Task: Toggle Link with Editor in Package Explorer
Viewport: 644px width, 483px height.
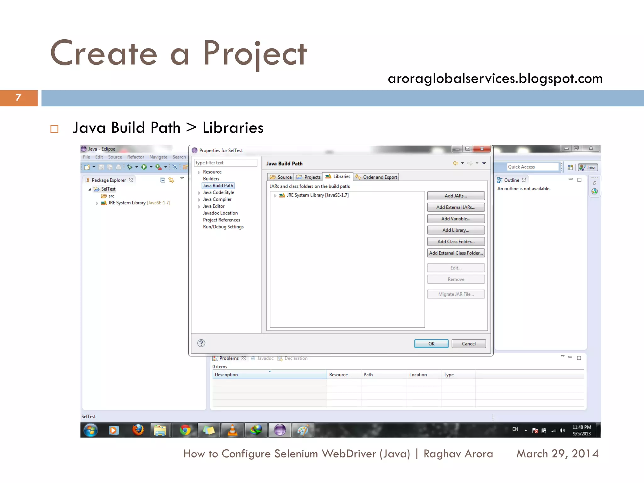Action: coord(171,180)
